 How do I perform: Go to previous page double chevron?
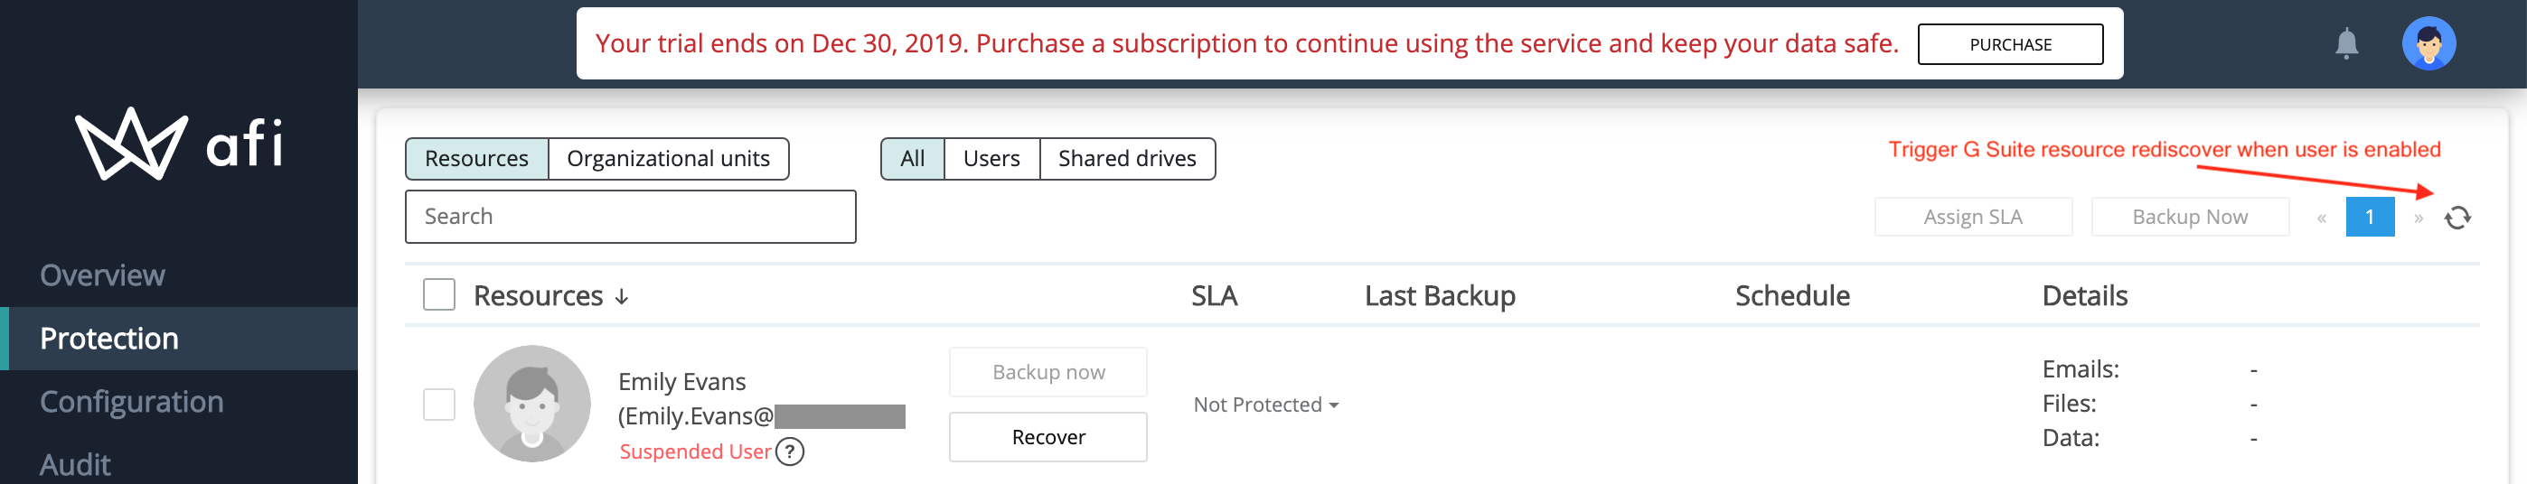[x=2322, y=218]
